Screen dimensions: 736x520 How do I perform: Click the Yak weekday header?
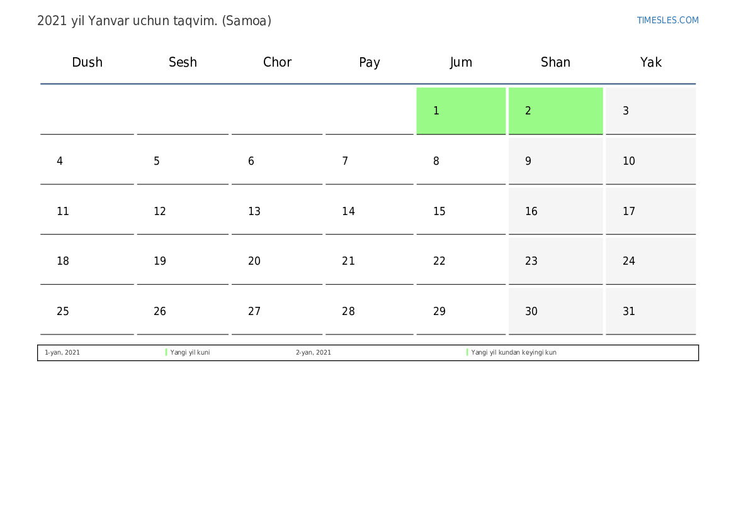pyautogui.click(x=650, y=62)
